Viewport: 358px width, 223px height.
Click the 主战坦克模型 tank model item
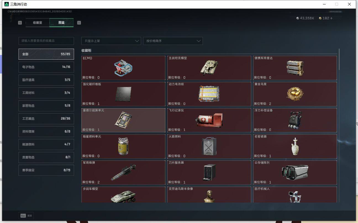[209, 68]
